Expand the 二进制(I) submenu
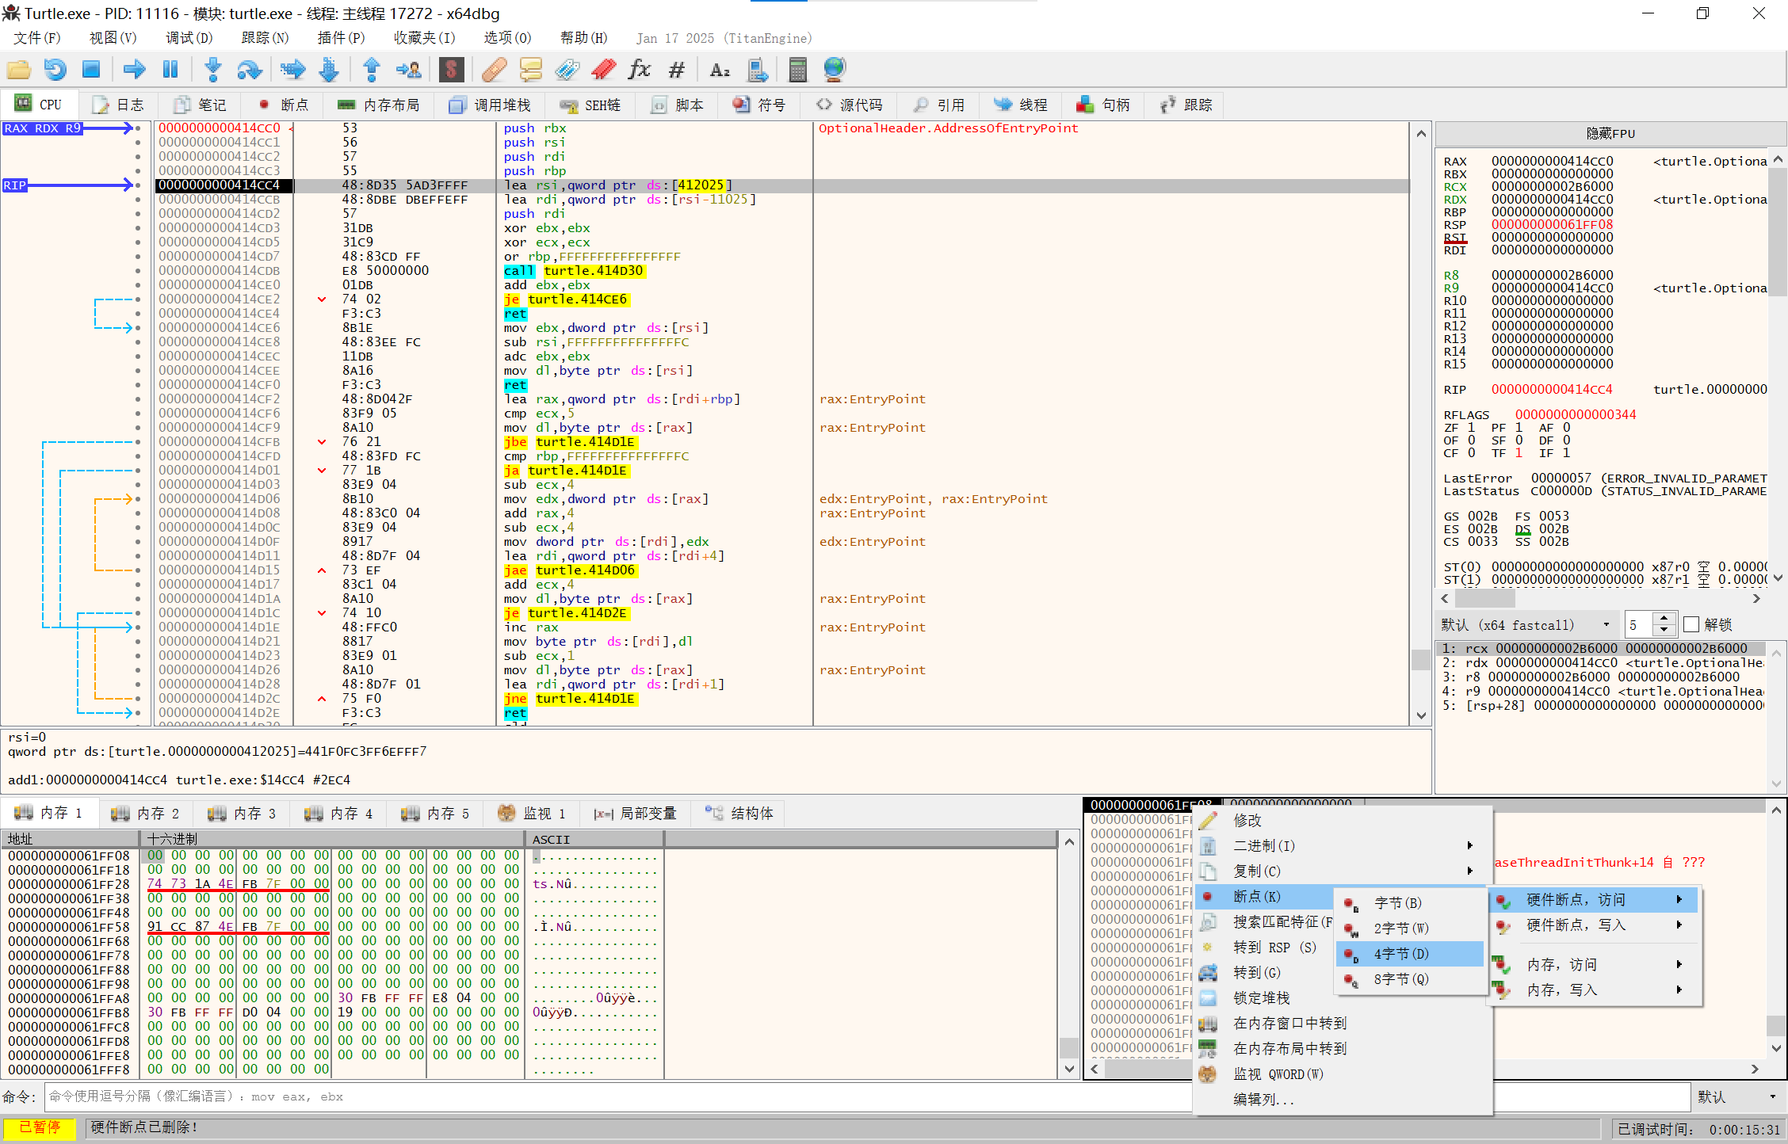The height and width of the screenshot is (1144, 1788). click(1343, 846)
